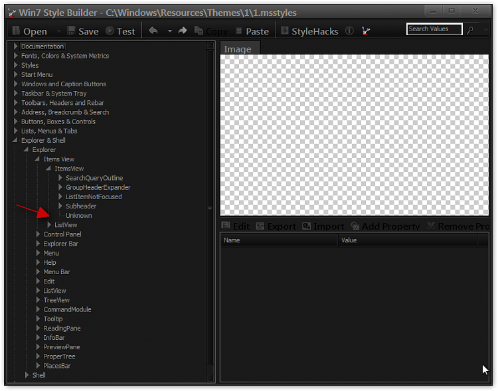
Task: Select Address, Breadcrumb & Search item
Action: pyautogui.click(x=65, y=112)
